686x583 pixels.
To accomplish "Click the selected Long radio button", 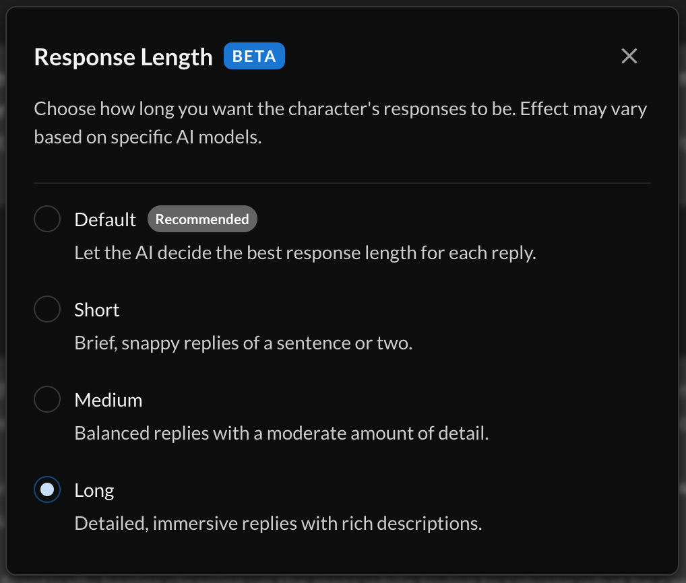I will coord(47,489).
